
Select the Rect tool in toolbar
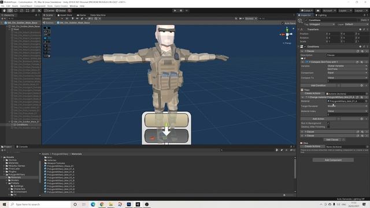tap(27, 10)
